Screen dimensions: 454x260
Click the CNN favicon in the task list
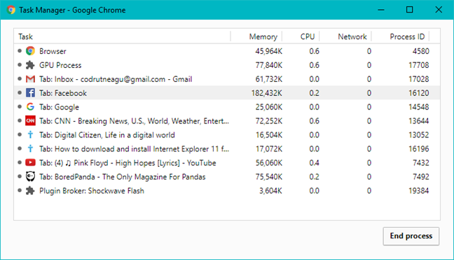tap(30, 121)
